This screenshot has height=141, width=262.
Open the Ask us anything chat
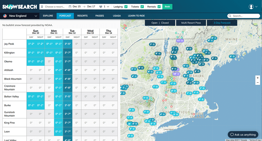pyautogui.click(x=243, y=135)
